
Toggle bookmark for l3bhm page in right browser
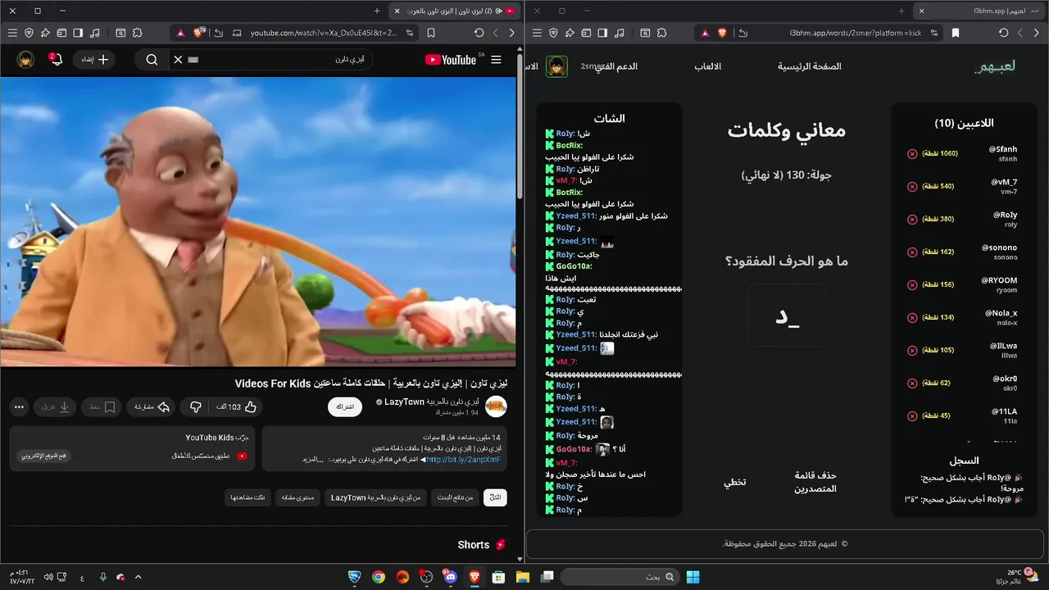coord(956,33)
